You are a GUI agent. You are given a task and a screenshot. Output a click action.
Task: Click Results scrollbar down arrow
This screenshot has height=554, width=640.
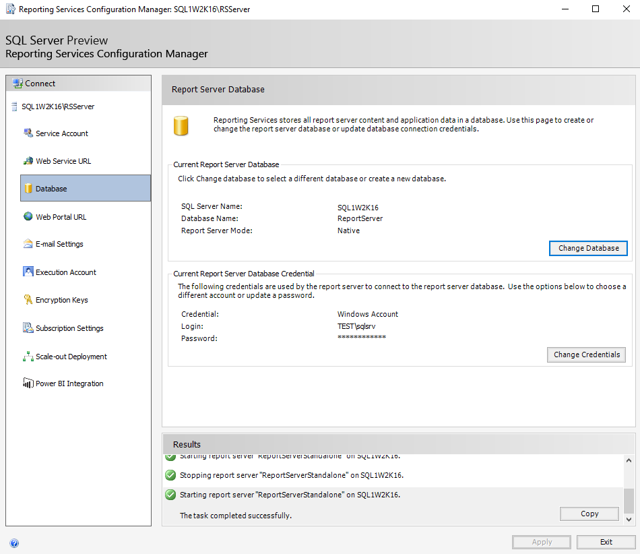coord(629,520)
